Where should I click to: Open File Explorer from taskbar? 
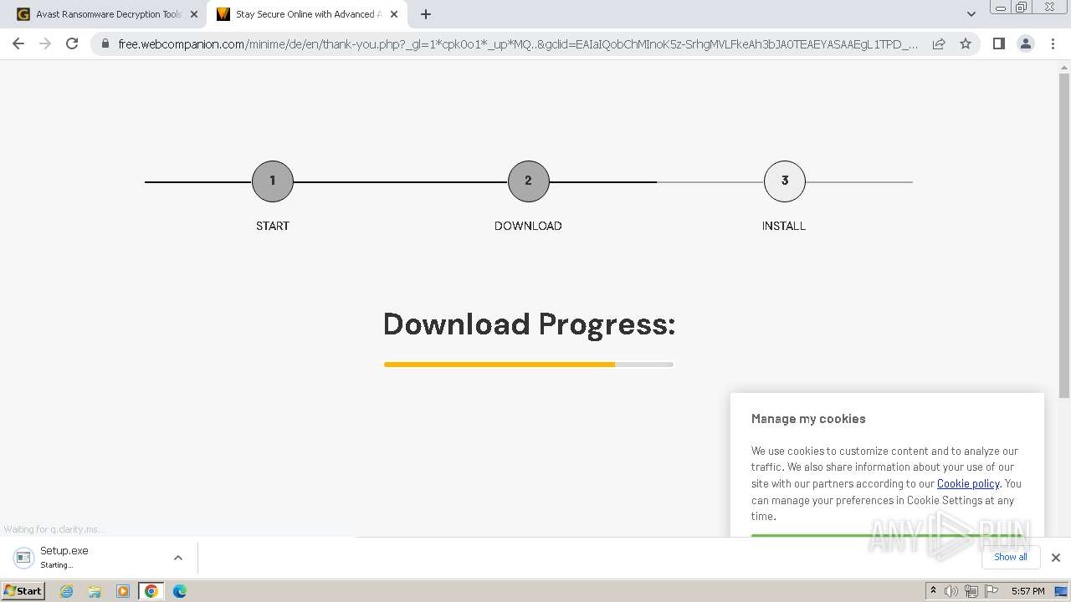point(95,591)
